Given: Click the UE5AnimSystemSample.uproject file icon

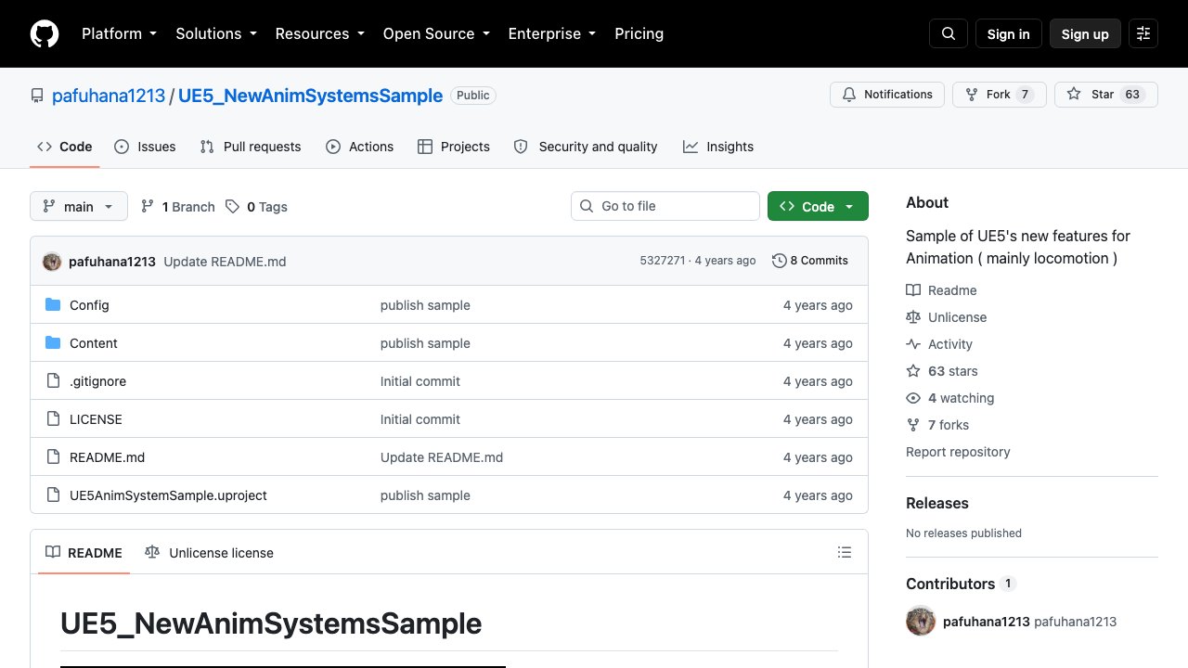Looking at the screenshot, I should pyautogui.click(x=53, y=495).
